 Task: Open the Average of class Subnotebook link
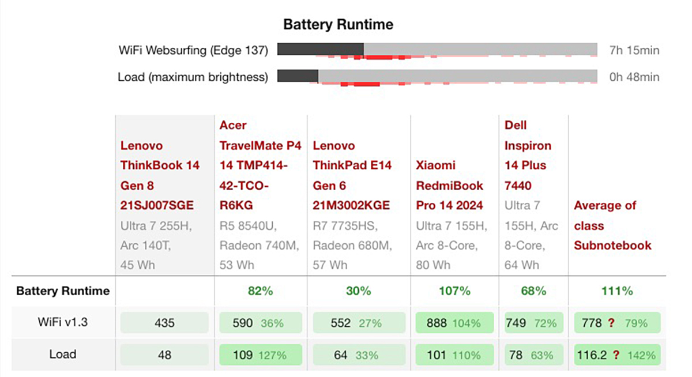[x=612, y=225]
